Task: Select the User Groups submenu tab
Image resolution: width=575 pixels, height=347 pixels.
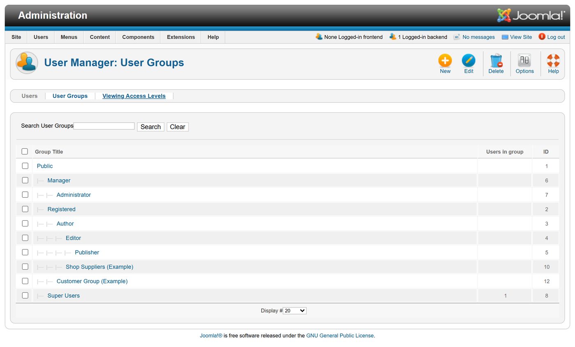Action: click(70, 96)
